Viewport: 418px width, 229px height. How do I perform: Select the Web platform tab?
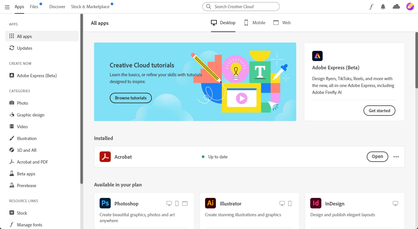tap(282, 23)
